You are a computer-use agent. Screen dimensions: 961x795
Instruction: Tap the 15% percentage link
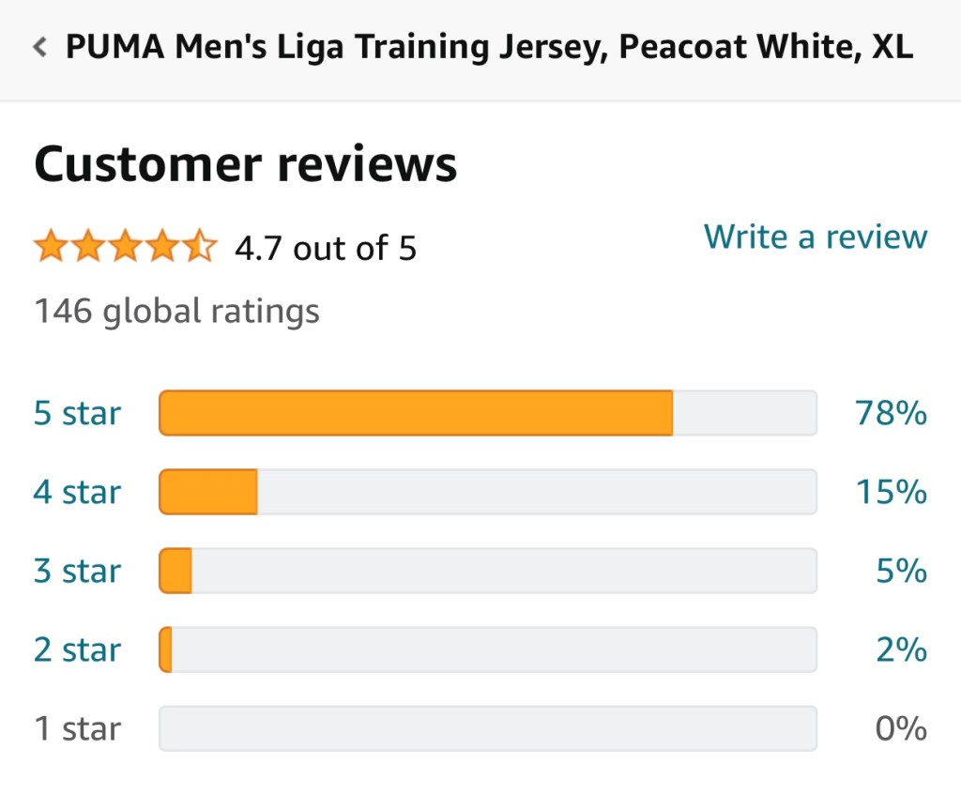(x=890, y=492)
